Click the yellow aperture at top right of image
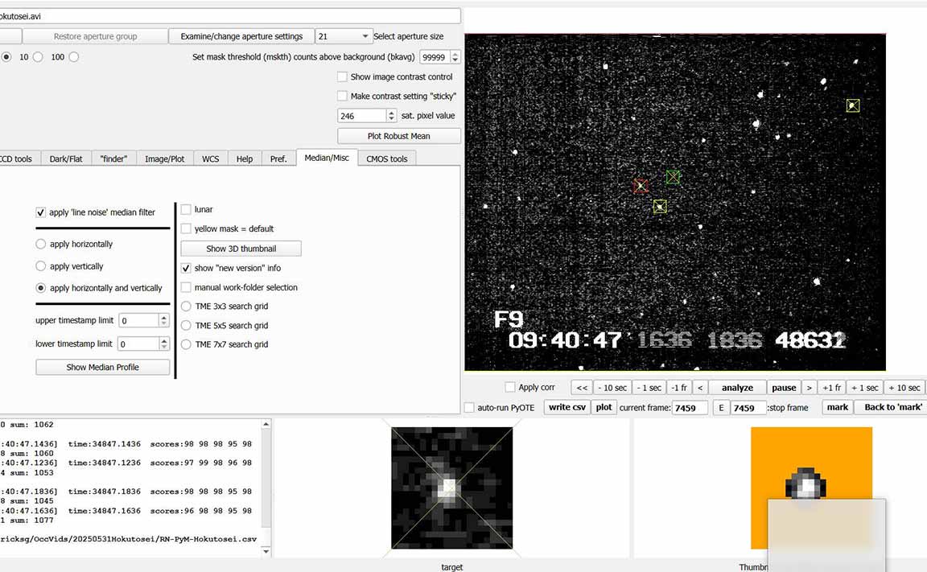 (853, 105)
